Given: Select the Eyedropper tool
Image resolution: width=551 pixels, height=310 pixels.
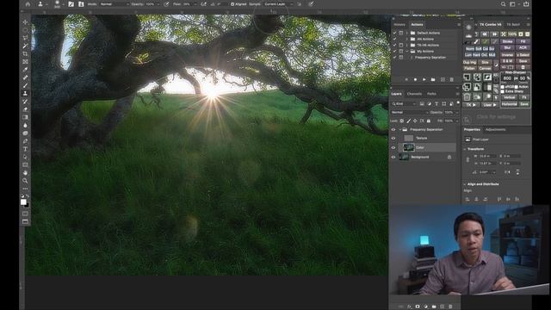Looking at the screenshot, I should coord(25,70).
